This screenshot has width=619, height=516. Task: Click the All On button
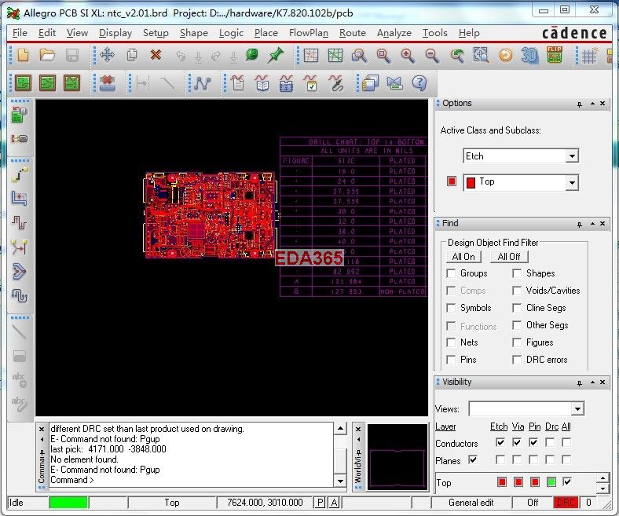(x=463, y=257)
